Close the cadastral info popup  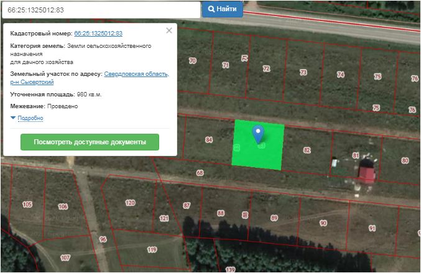click(169, 30)
